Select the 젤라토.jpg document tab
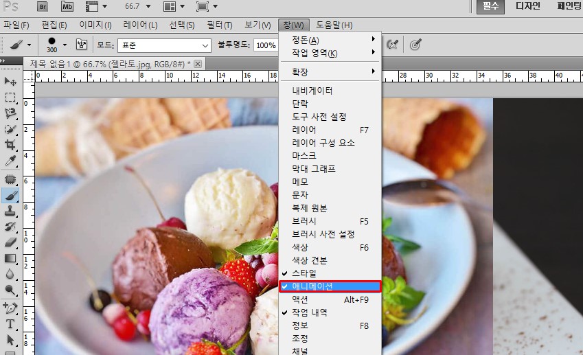Image resolution: width=583 pixels, height=355 pixels. [x=110, y=64]
